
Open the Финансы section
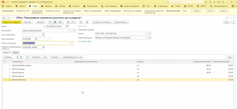[x=74, y=6]
